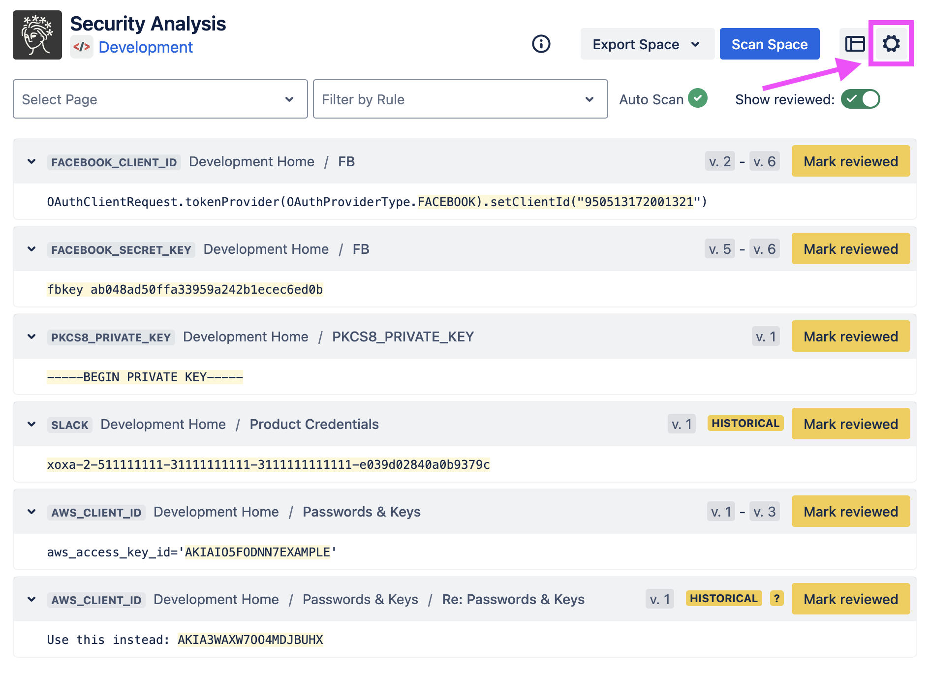Click the sidebar layout panel icon
The image size is (930, 673).
point(855,44)
